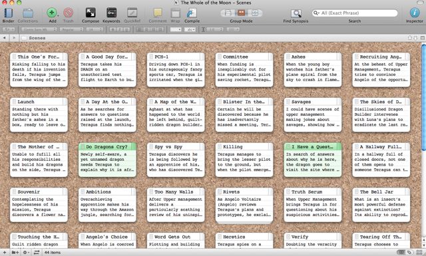The height and width of the screenshot is (256, 426).
Task: Open the text color dropdown in the format bar
Action: click(176, 29)
